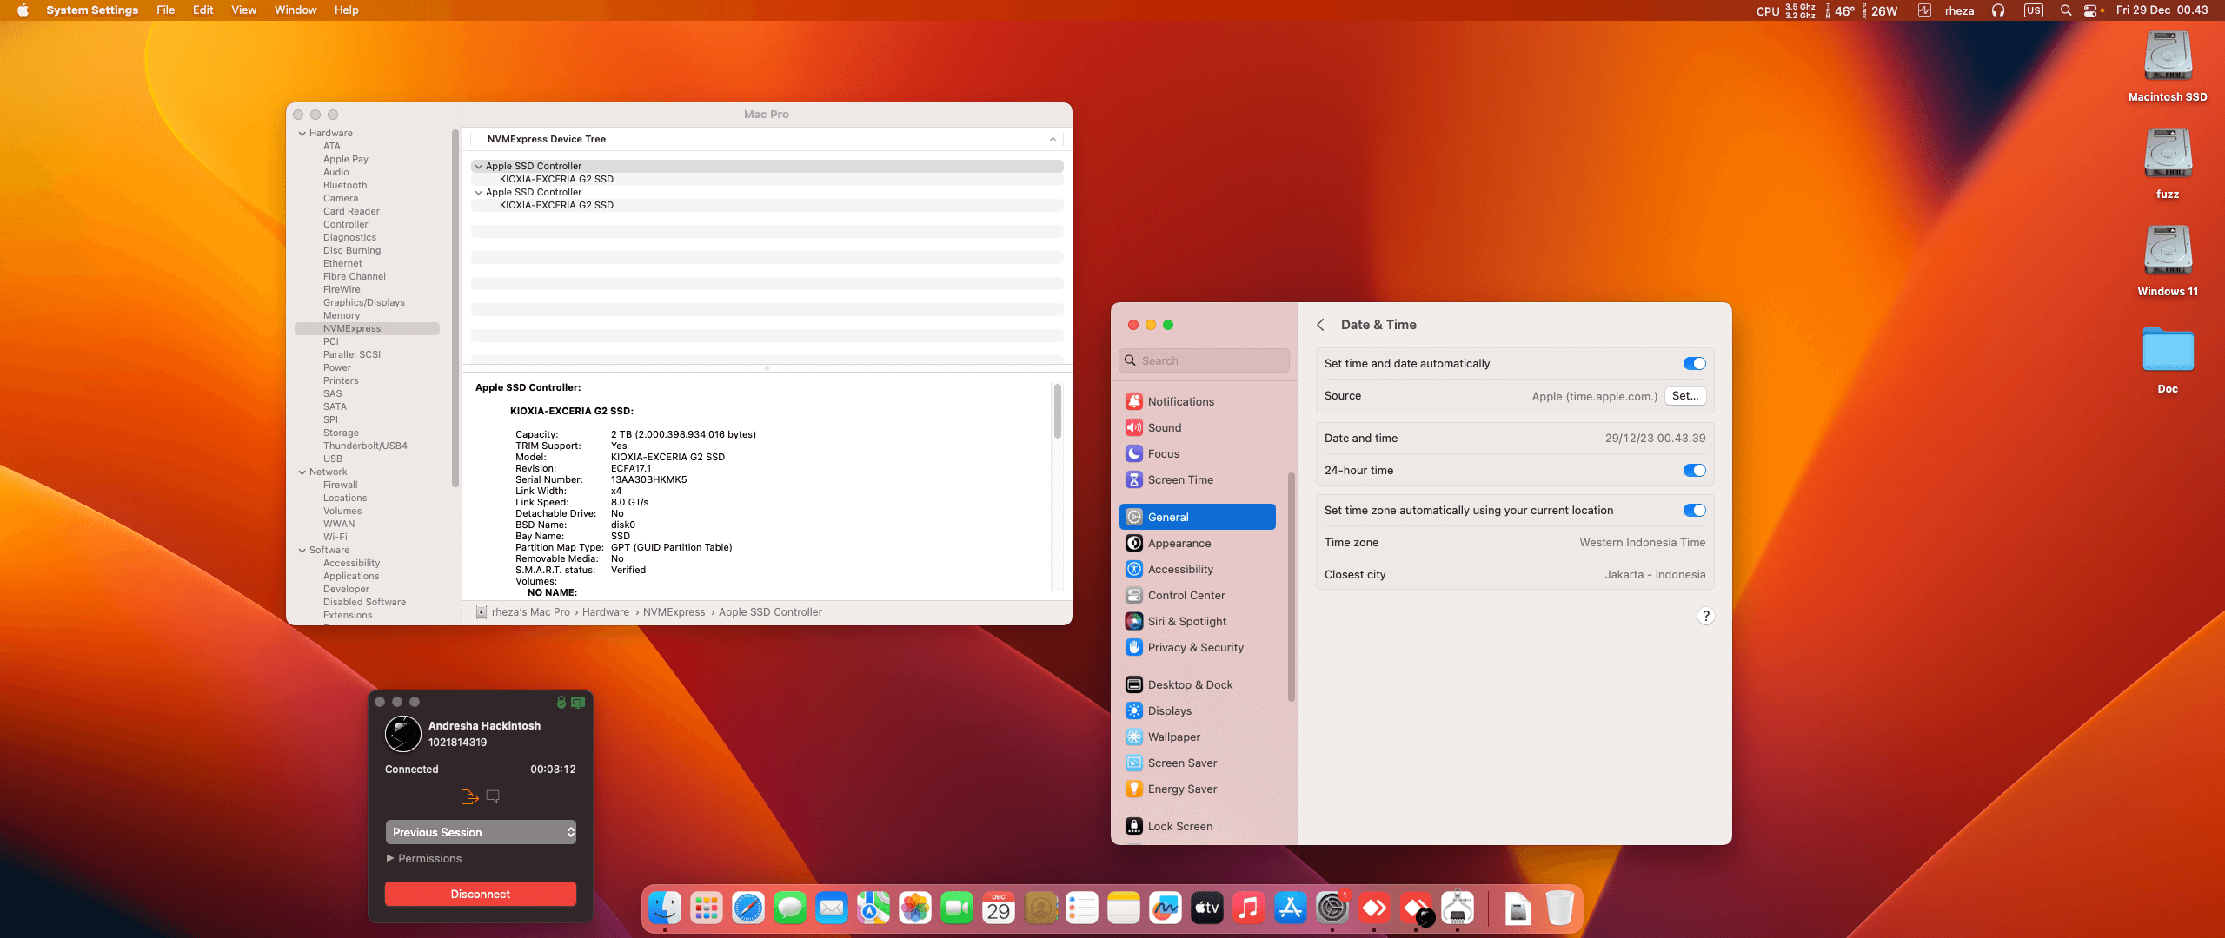The width and height of the screenshot is (2225, 938).
Task: Open the file transfer icon in AnyDesk panel
Action: point(469,796)
